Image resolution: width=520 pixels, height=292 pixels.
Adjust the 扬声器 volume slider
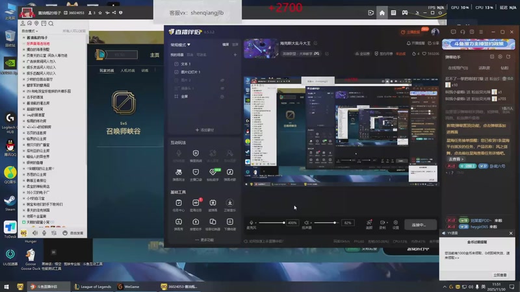coord(326,223)
